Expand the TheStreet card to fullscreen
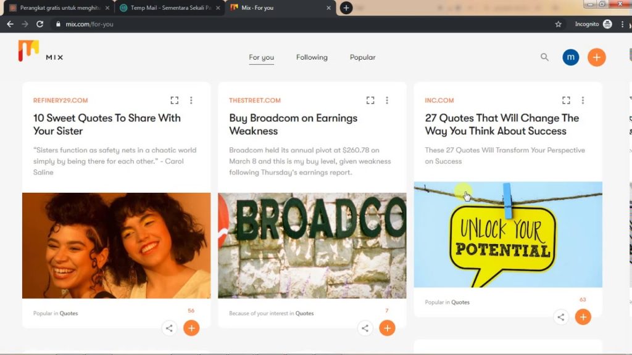This screenshot has height=355, width=632. (x=370, y=100)
